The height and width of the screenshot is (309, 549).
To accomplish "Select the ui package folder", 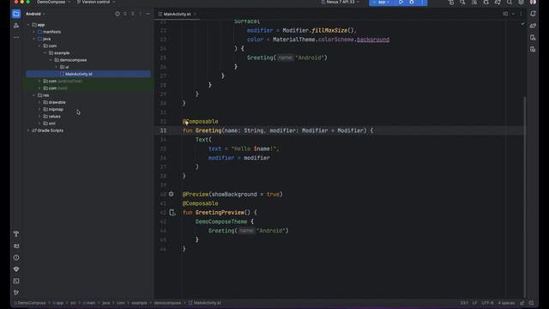I will click(67, 67).
